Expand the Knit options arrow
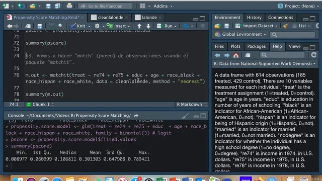Viewport: 322px width, 181px height. tap(89, 26)
